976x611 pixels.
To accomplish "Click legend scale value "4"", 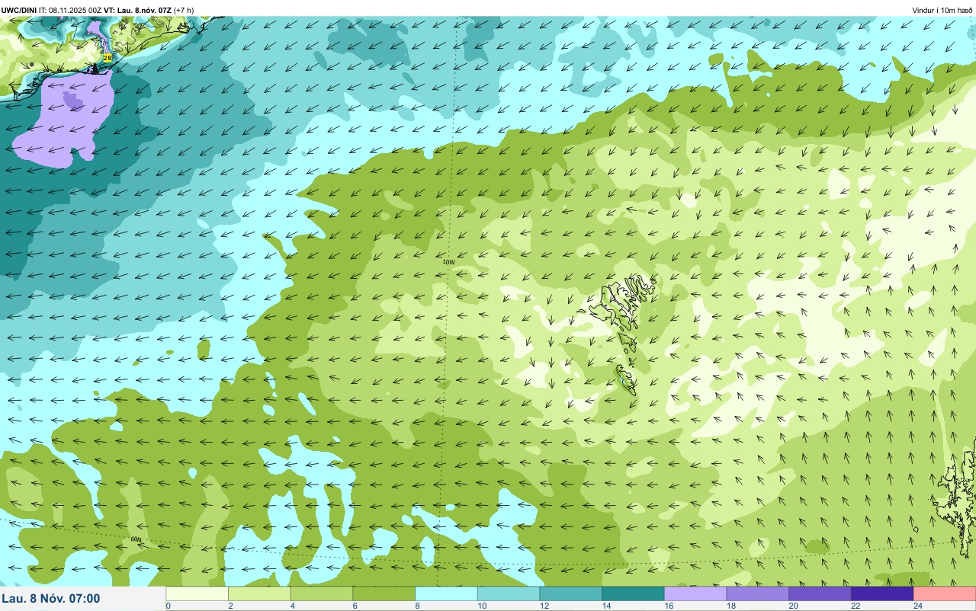I will point(292,606).
